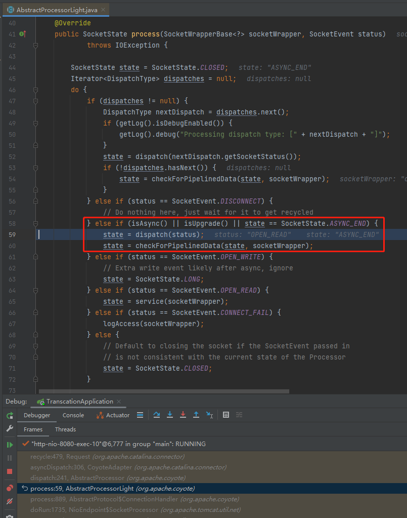Click line number 59 in the gutter
Image resolution: width=407 pixels, height=518 pixels.
(x=12, y=234)
